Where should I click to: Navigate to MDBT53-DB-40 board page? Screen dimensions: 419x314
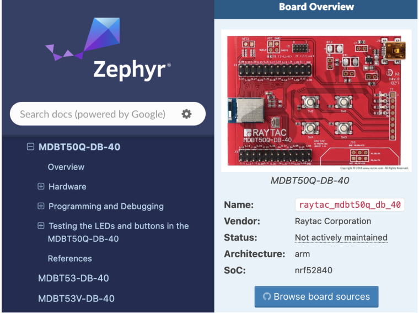(73, 278)
